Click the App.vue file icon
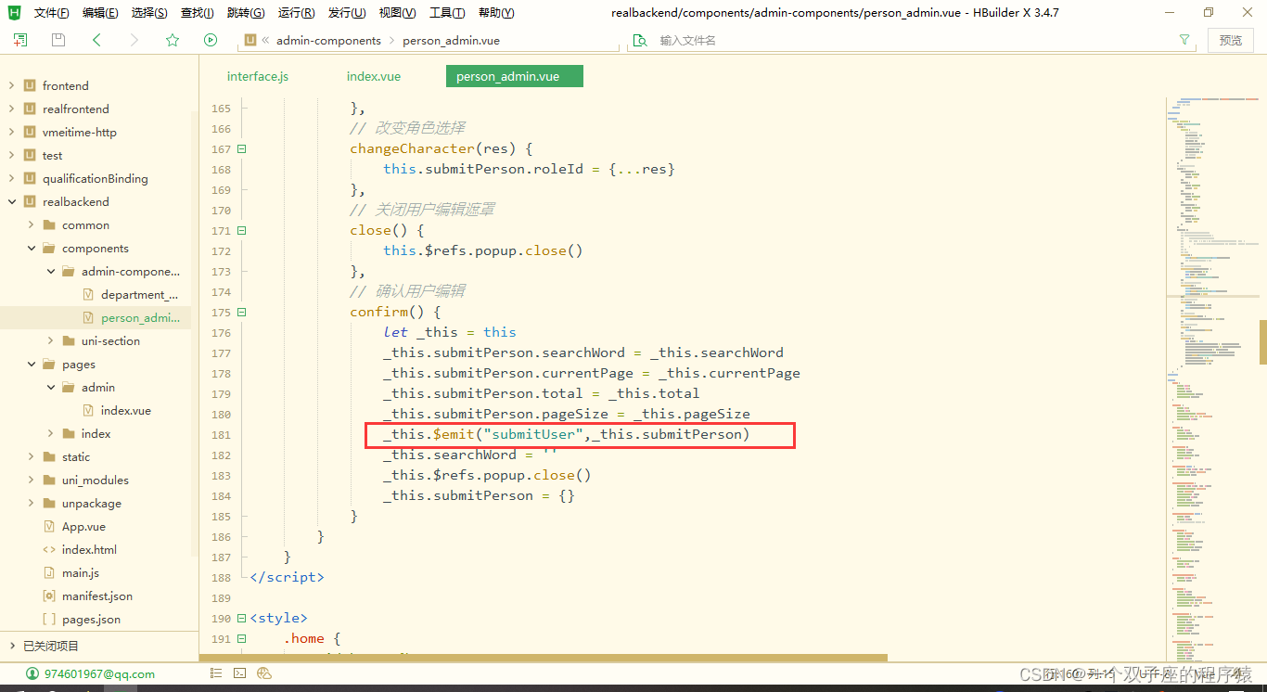The image size is (1267, 692). tap(49, 526)
